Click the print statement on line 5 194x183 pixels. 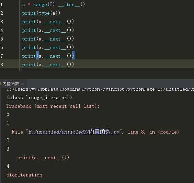(48, 39)
